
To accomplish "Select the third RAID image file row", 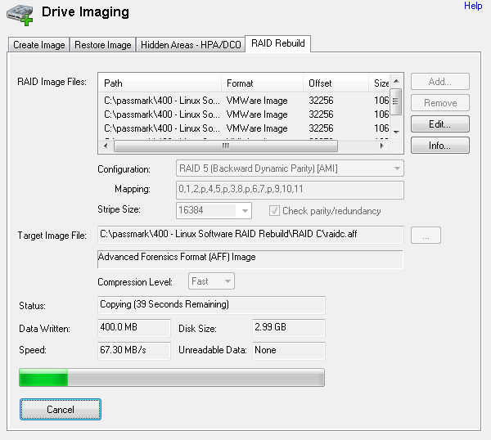I will click(x=245, y=128).
